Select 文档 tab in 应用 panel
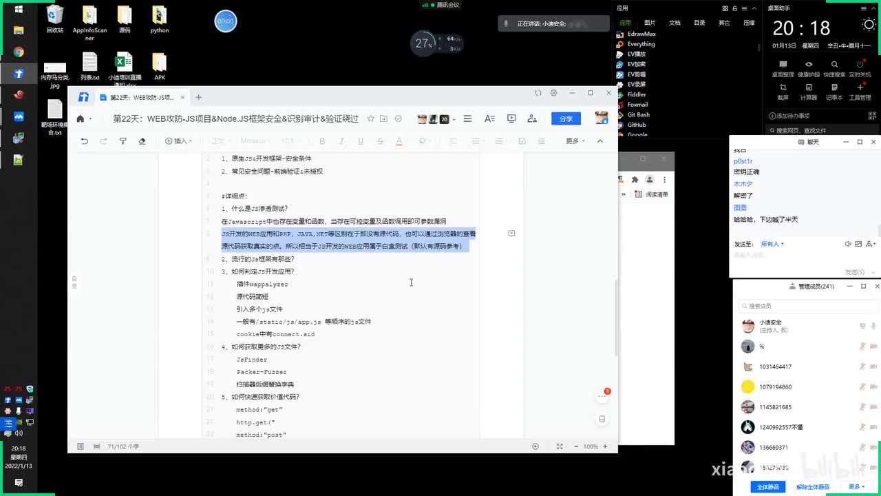Image resolution: width=881 pixels, height=496 pixels. pos(675,23)
